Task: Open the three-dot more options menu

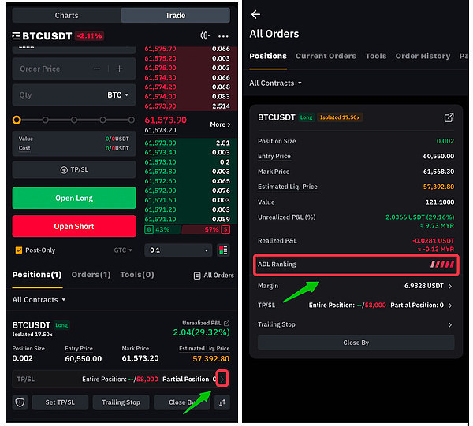Action: (223, 36)
